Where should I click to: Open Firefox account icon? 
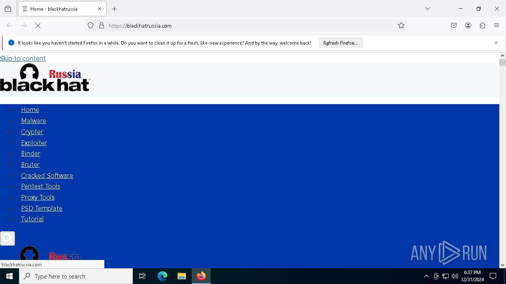(x=468, y=26)
